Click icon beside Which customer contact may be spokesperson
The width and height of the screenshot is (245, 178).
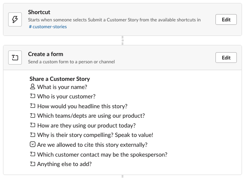tap(33, 154)
